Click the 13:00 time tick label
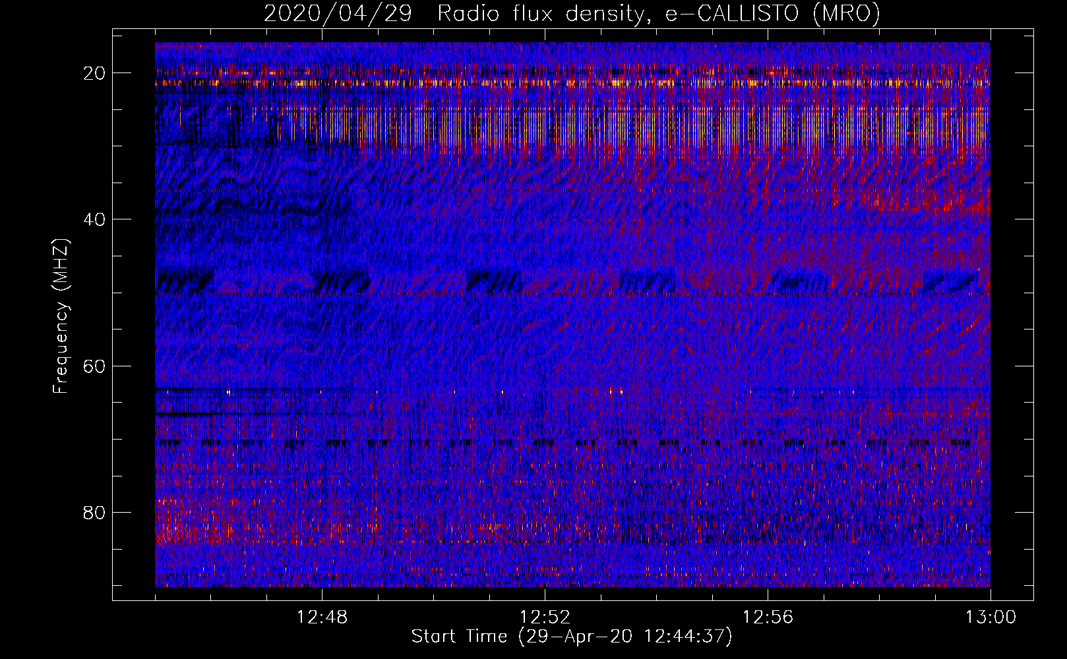1067x659 pixels. [991, 617]
